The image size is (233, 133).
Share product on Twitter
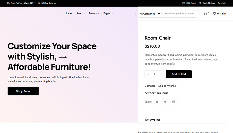click(165, 102)
